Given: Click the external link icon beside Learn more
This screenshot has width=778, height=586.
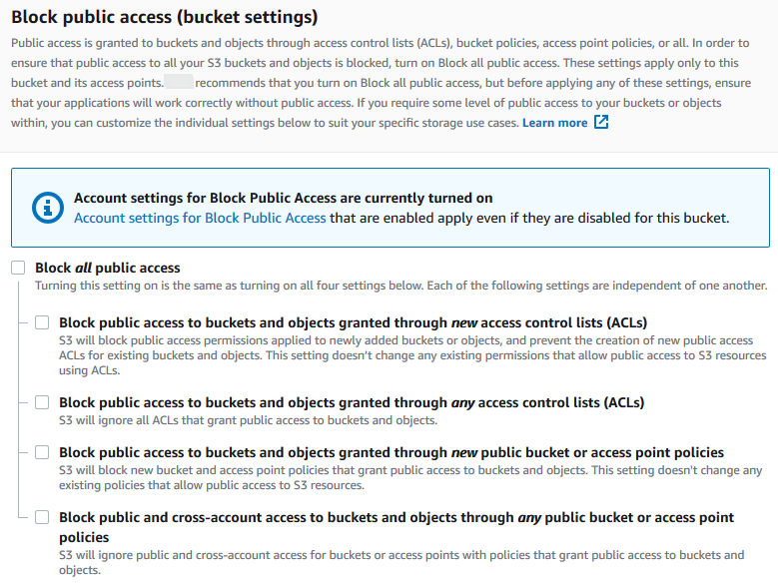Looking at the screenshot, I should [x=601, y=123].
